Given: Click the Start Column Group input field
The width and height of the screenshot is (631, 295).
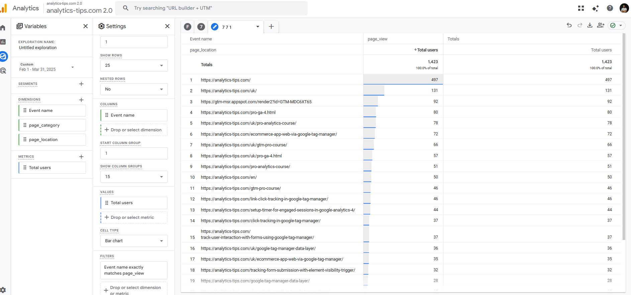Looking at the screenshot, I should click(134, 153).
